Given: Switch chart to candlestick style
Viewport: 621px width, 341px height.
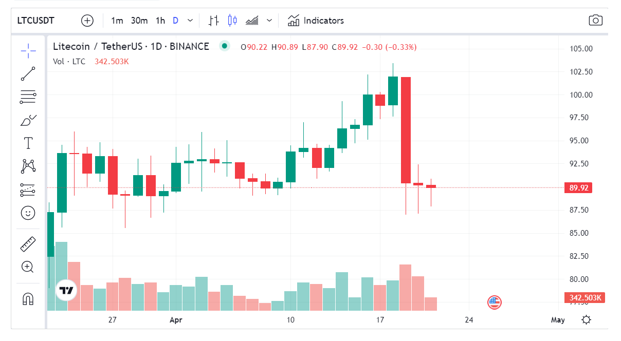Looking at the screenshot, I should 232,20.
